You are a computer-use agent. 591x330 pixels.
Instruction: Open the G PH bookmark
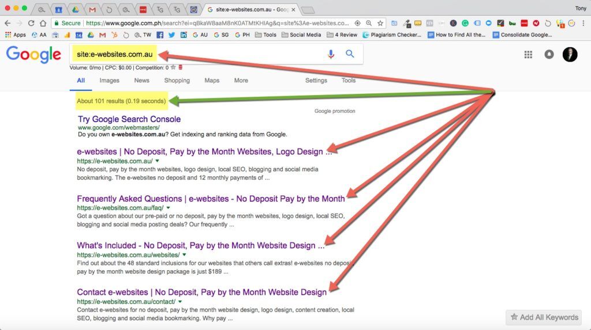pos(242,35)
